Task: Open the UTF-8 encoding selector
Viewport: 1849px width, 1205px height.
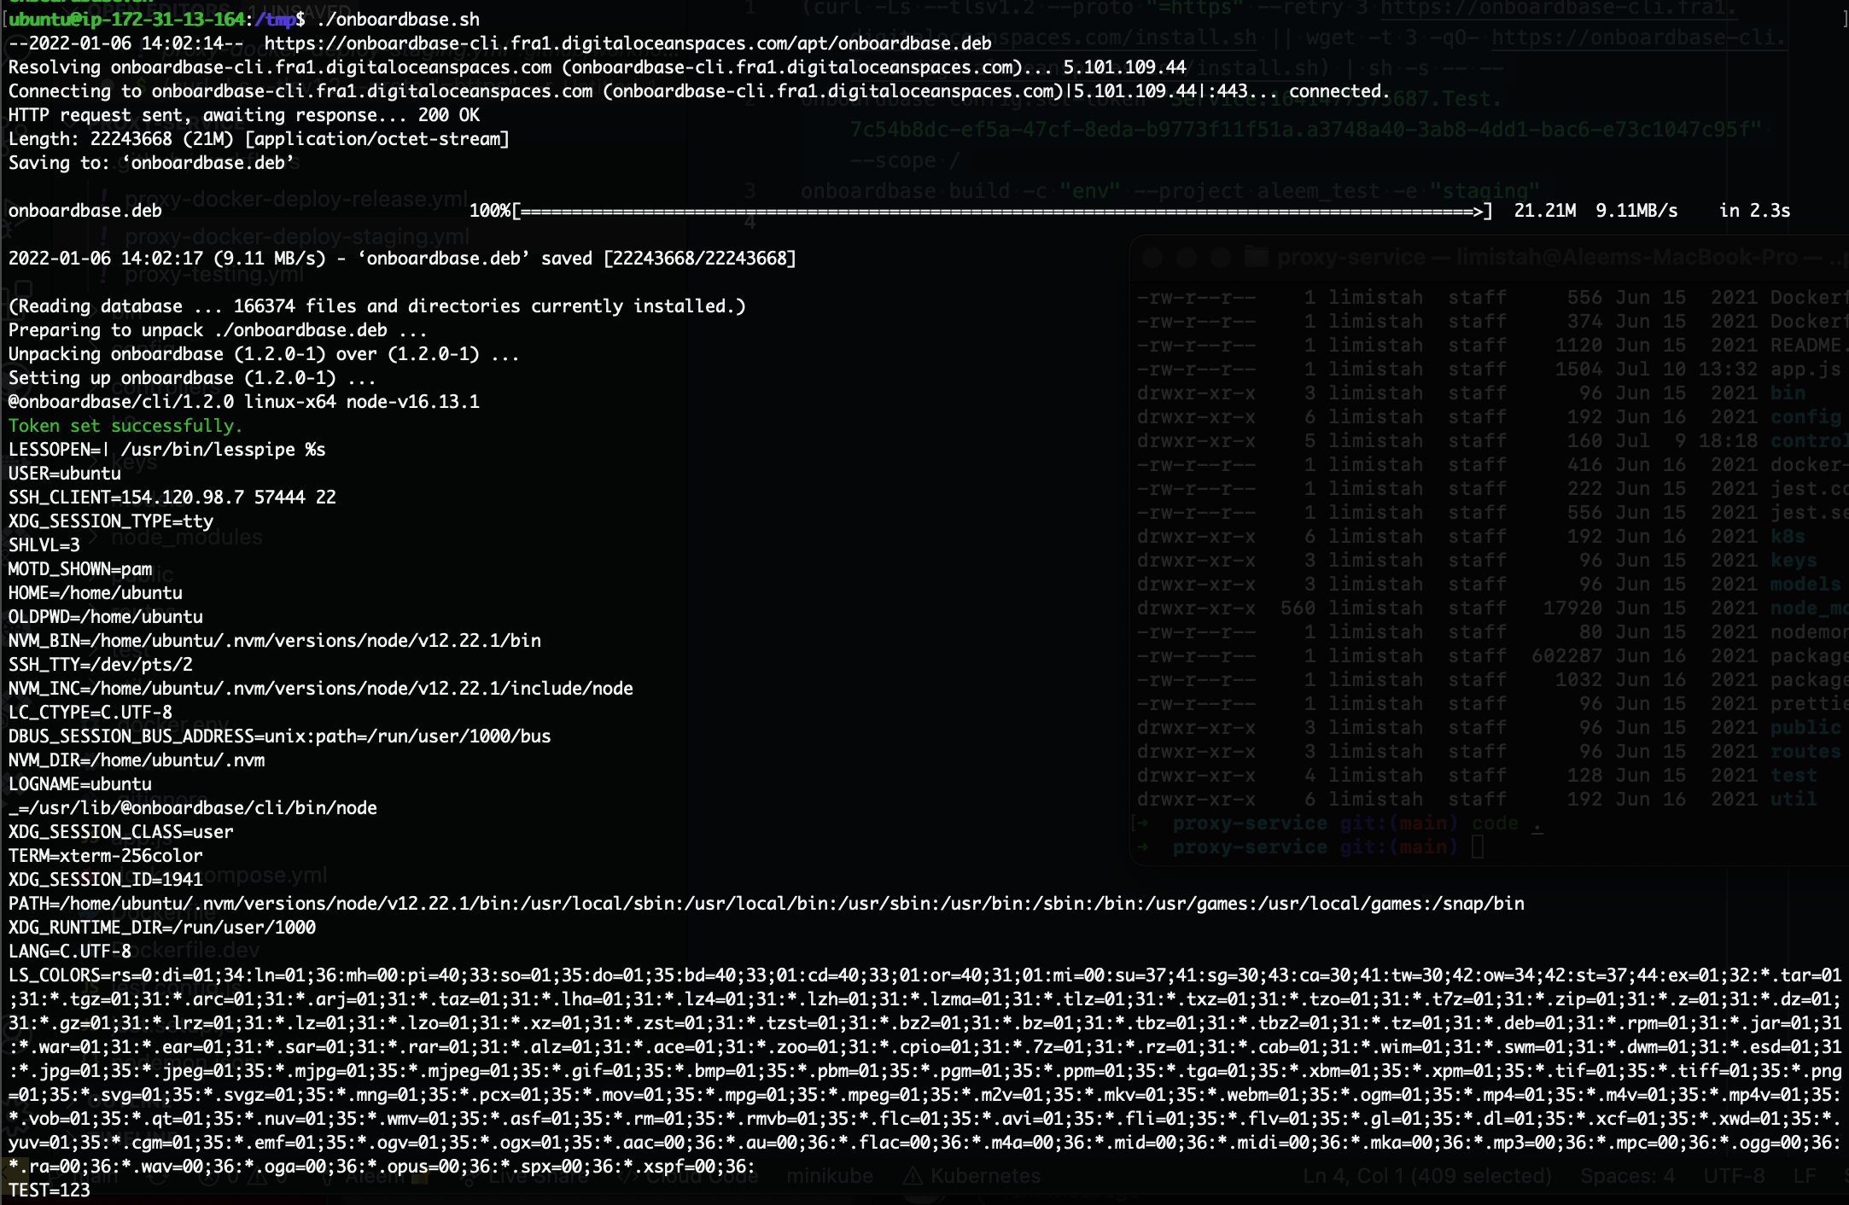Action: pyautogui.click(x=1734, y=1176)
